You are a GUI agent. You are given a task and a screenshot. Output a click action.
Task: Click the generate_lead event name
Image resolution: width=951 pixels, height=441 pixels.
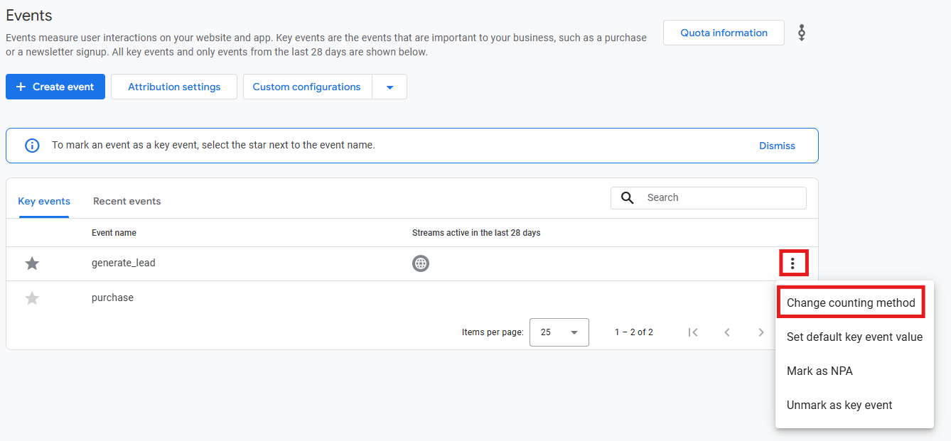coord(124,263)
